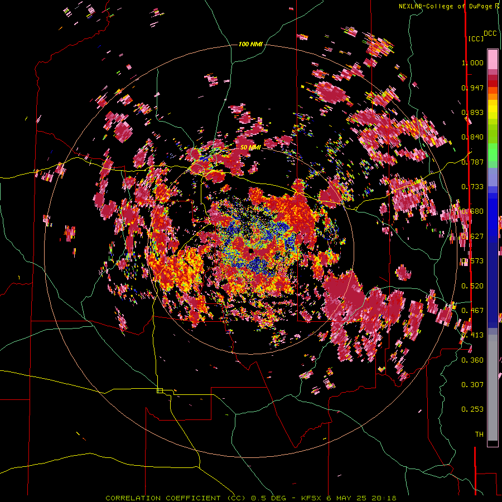Click the 1.000 value on the color scale

[472, 62]
